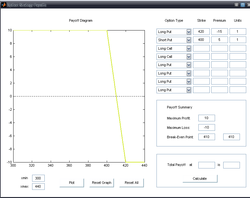Image resolution: width=250 pixels, height=198 pixels.
Task: Click the empty Units field in the sixth row
Action: pyautogui.click(x=238, y=73)
